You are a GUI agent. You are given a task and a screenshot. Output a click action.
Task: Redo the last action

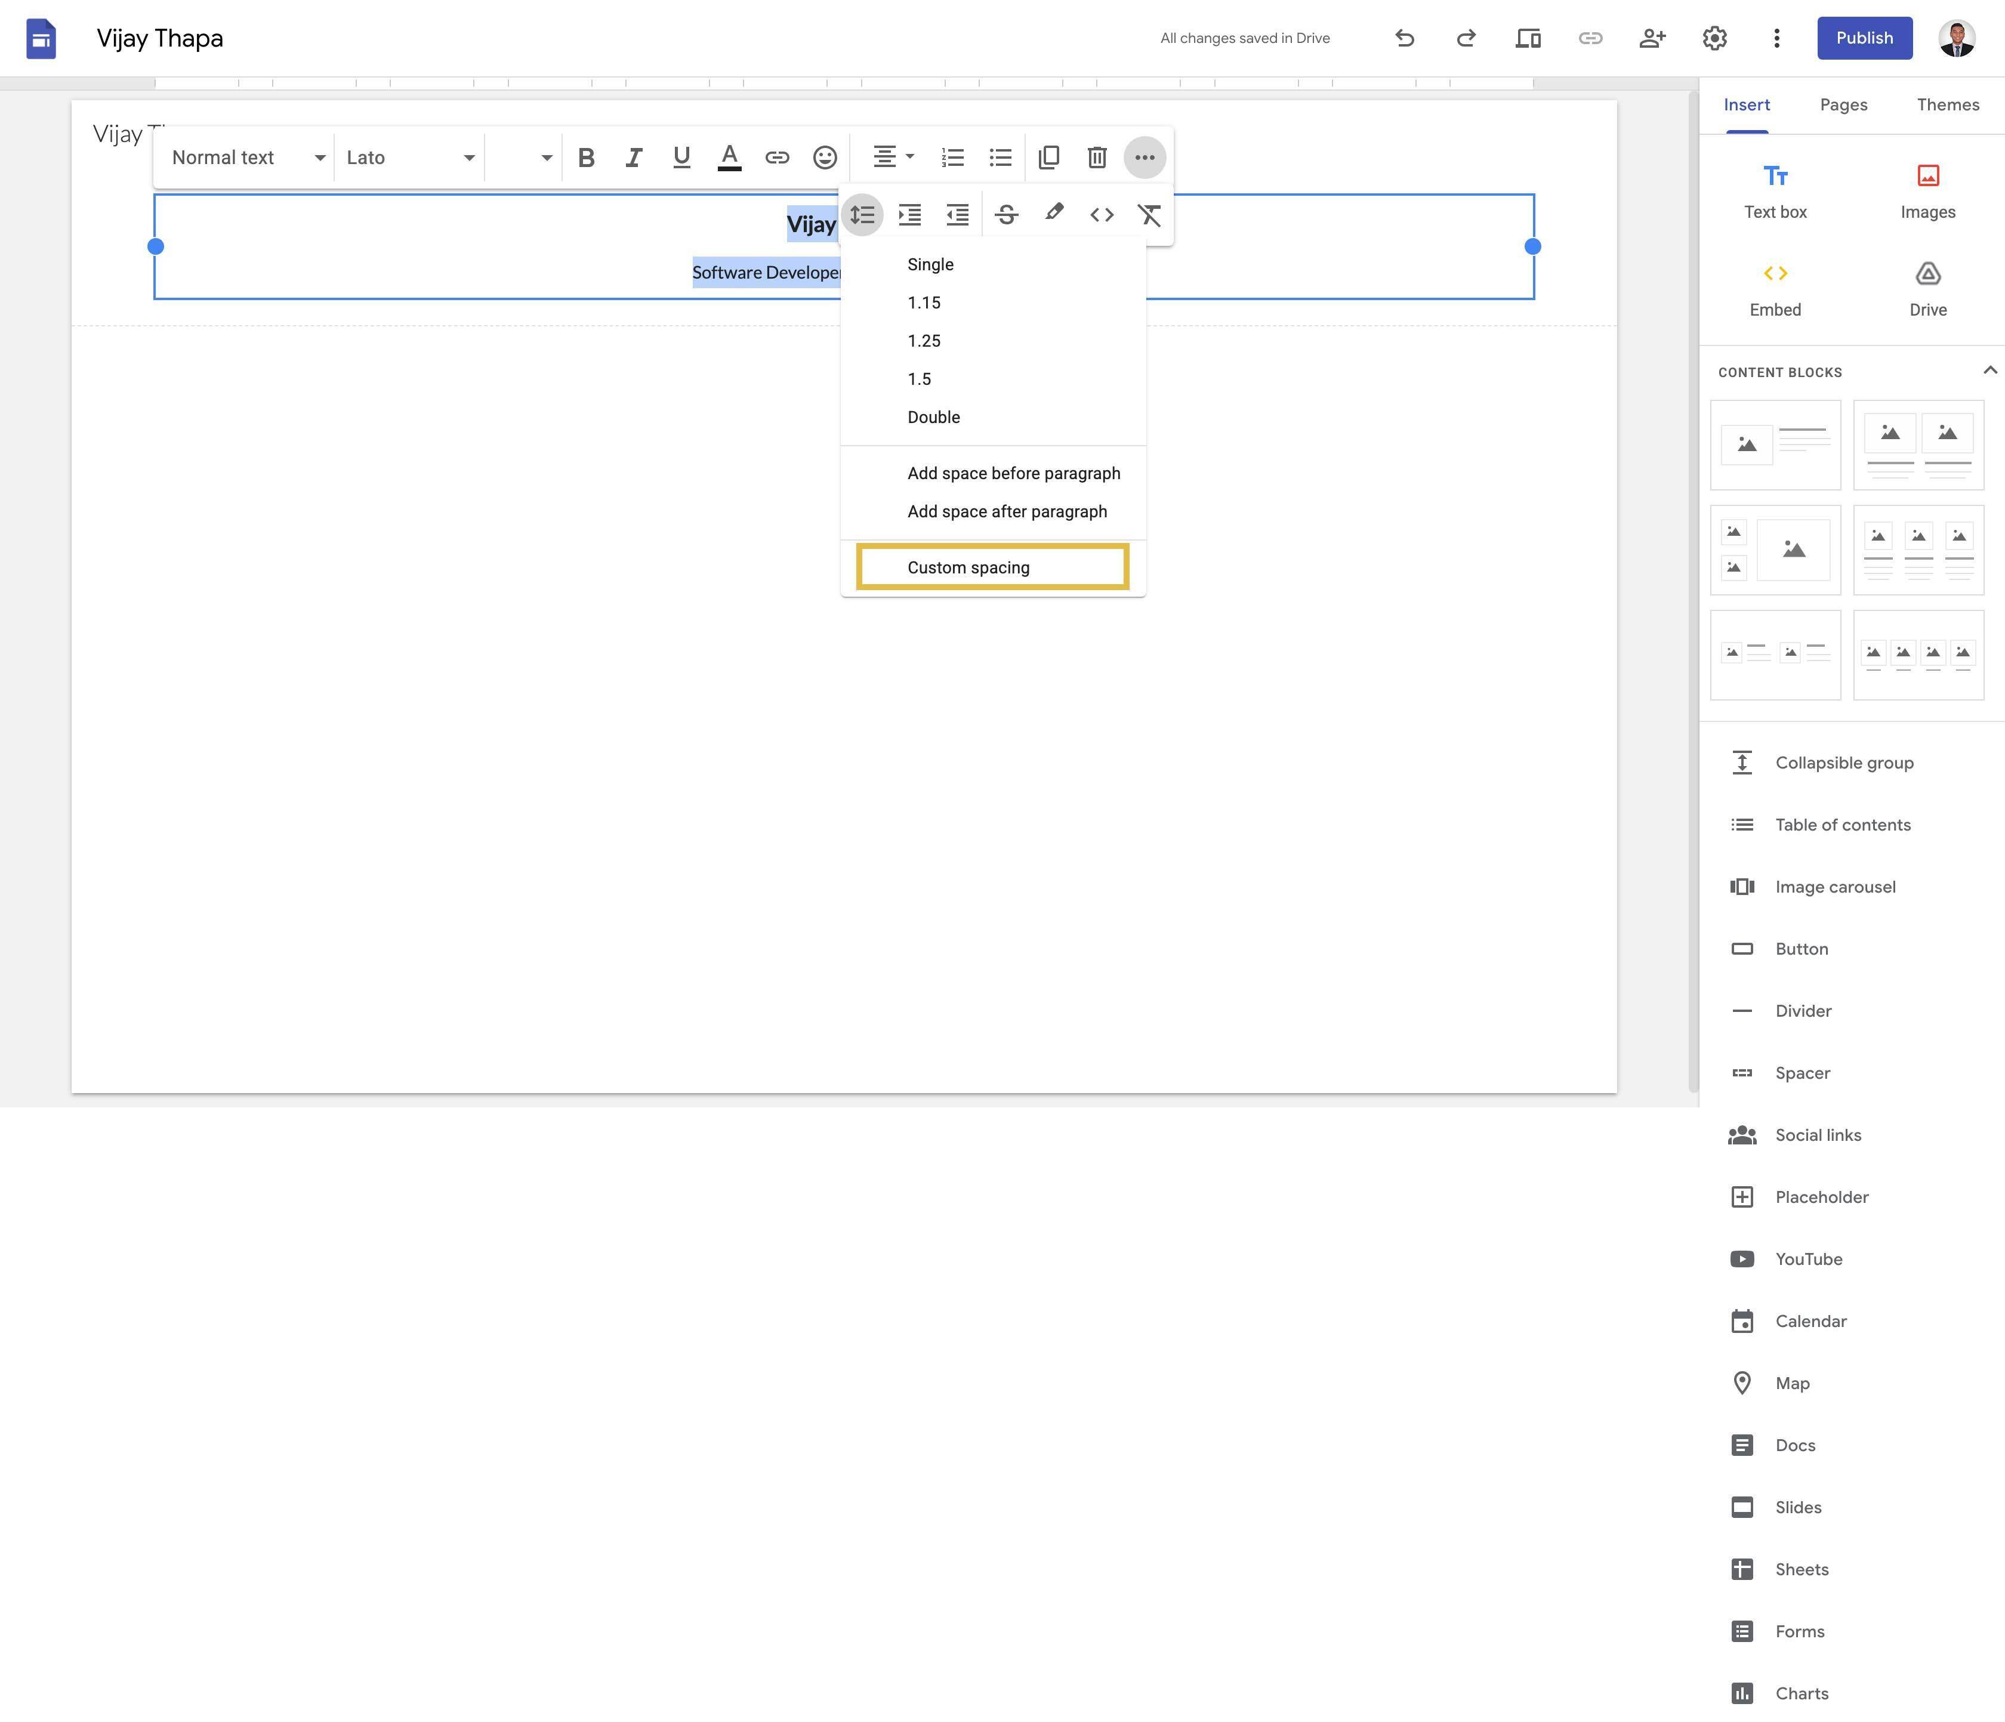[1466, 39]
